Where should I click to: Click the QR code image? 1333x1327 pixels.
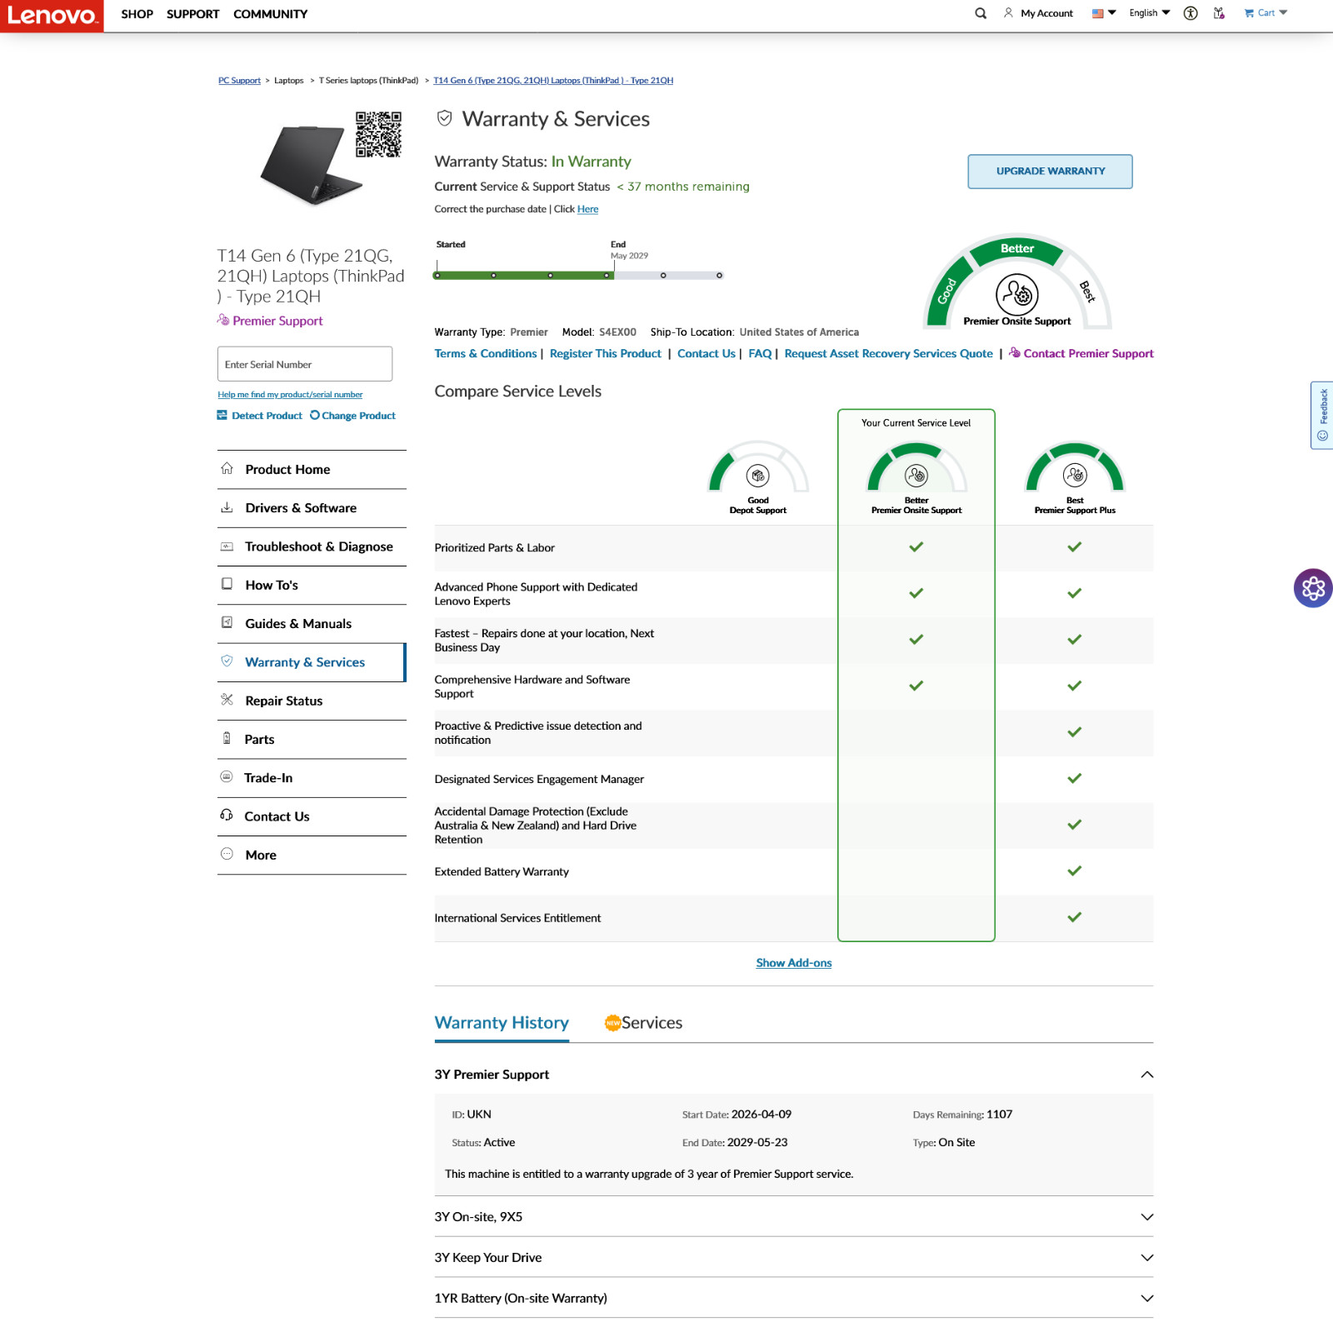click(x=378, y=134)
